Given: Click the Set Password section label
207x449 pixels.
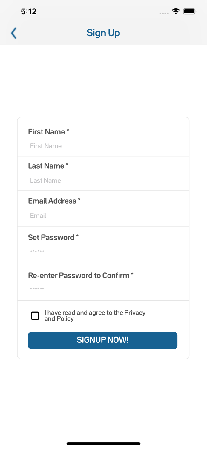Looking at the screenshot, I should pyautogui.click(x=53, y=237).
